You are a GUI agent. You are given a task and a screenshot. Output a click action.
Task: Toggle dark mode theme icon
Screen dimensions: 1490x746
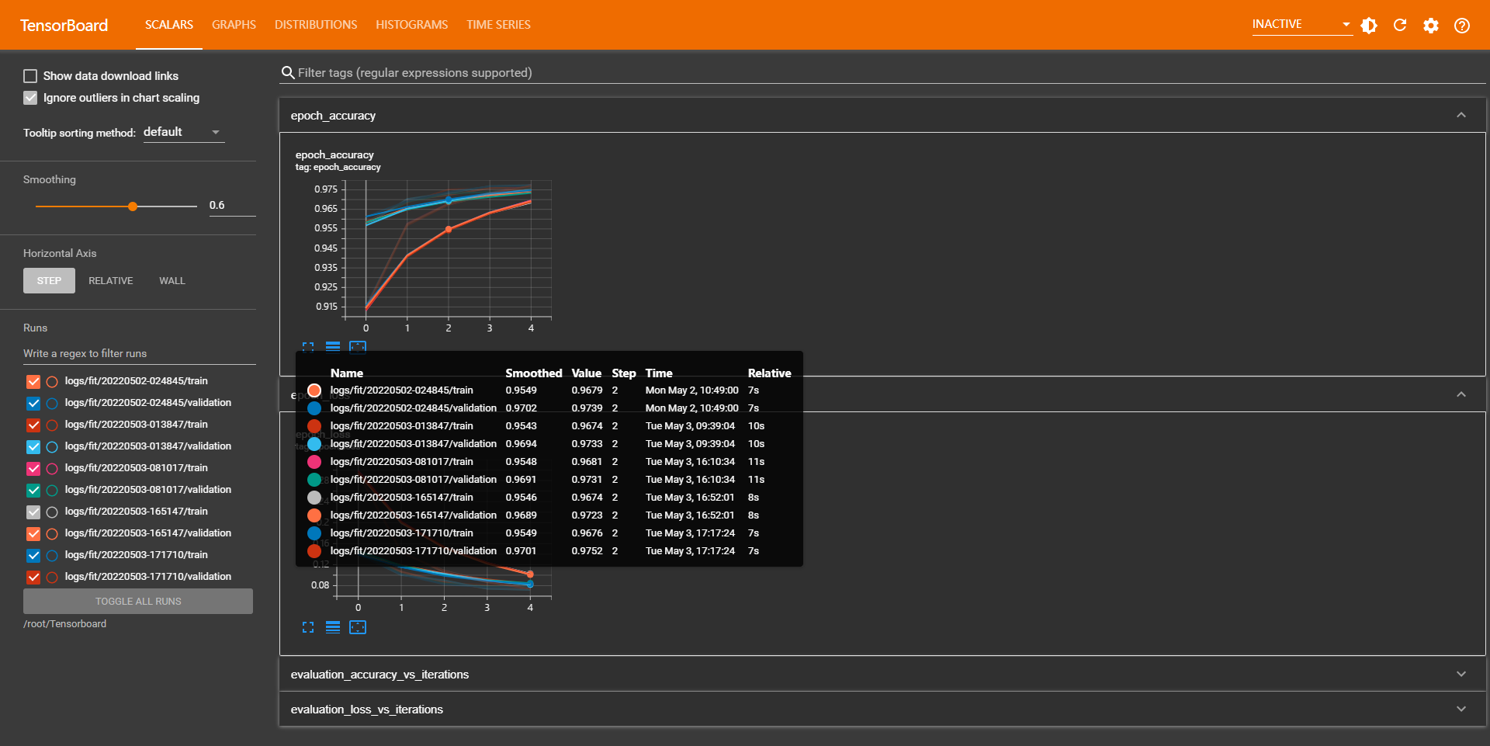pos(1369,26)
